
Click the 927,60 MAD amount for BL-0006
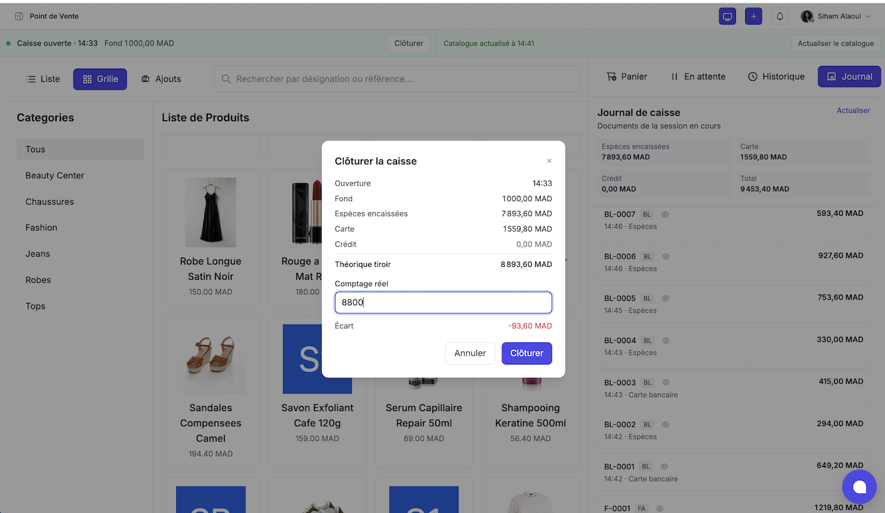tap(840, 256)
